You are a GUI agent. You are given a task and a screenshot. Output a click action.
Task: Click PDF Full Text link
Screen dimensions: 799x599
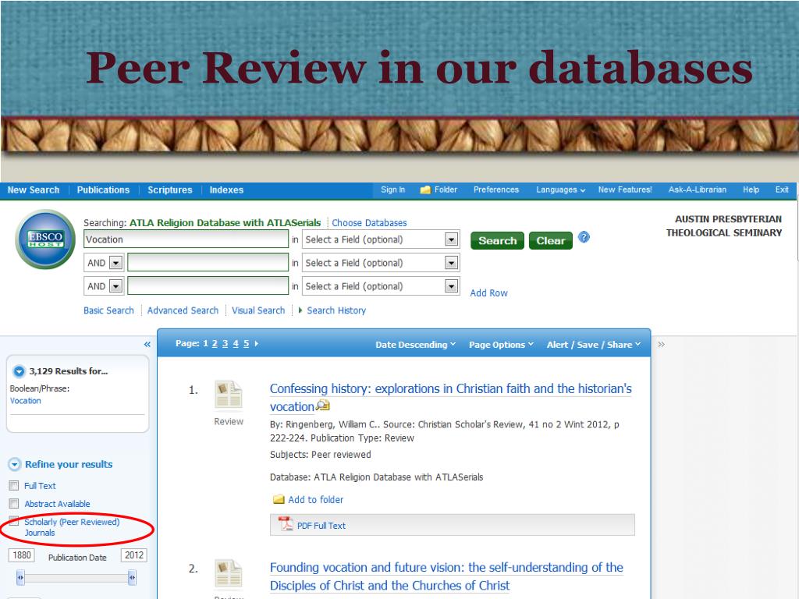321,526
